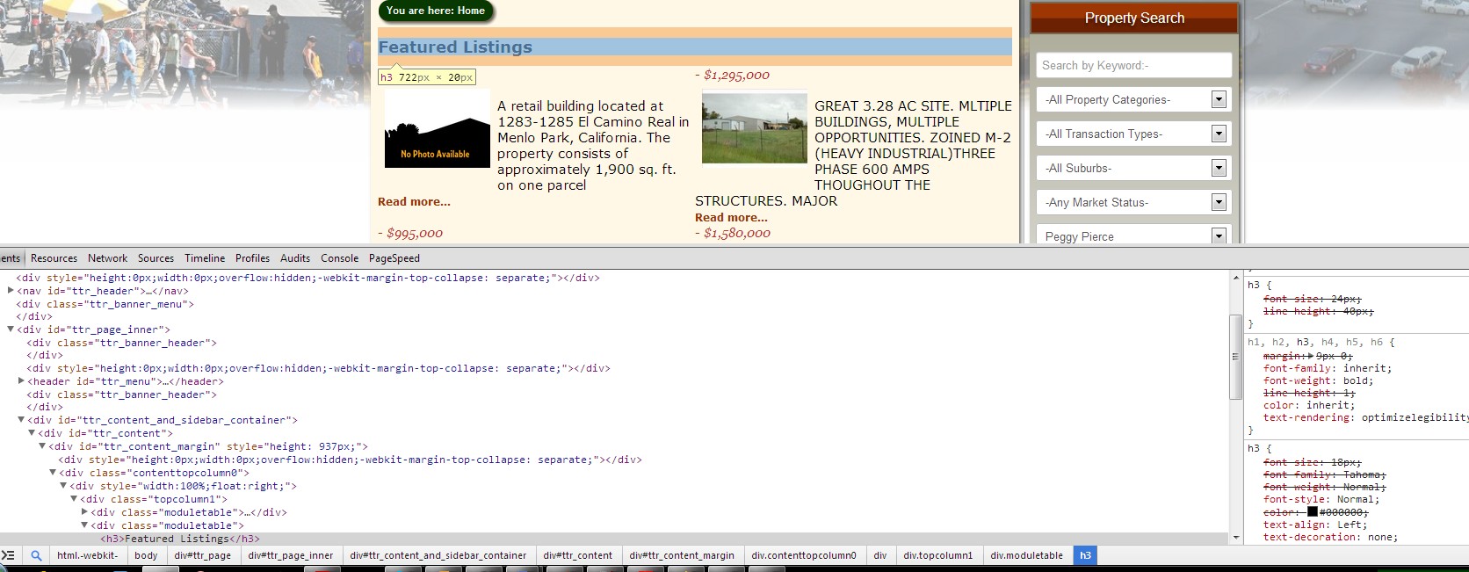Open the All Suburbs dropdown arrow

coord(1218,169)
